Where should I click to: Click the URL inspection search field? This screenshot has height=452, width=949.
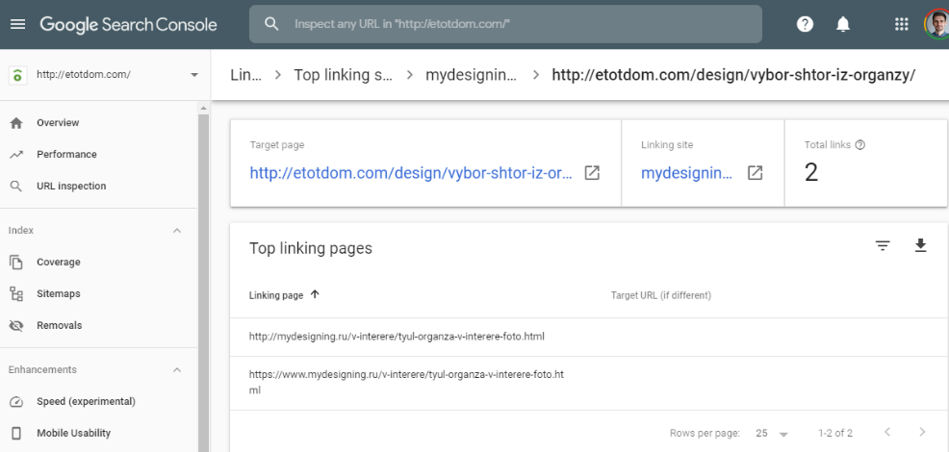pyautogui.click(x=505, y=24)
